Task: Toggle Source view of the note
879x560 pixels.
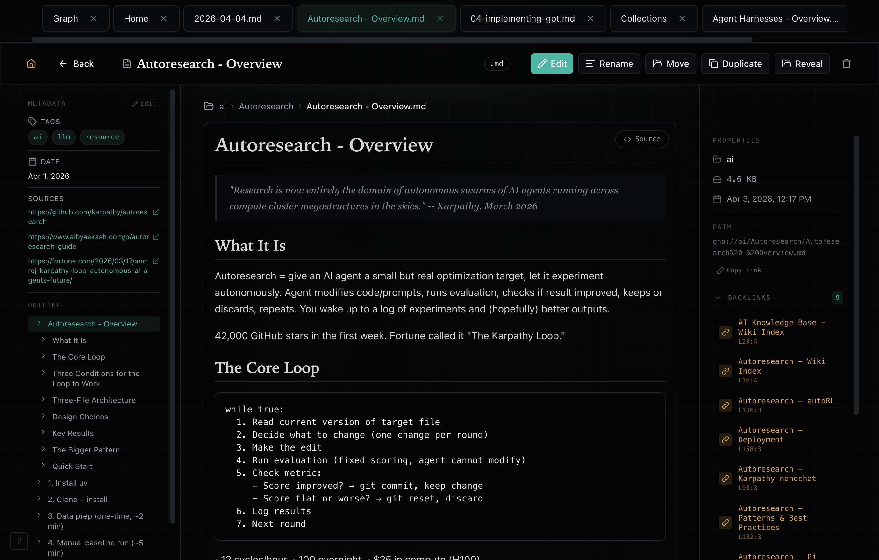Action: pos(642,139)
